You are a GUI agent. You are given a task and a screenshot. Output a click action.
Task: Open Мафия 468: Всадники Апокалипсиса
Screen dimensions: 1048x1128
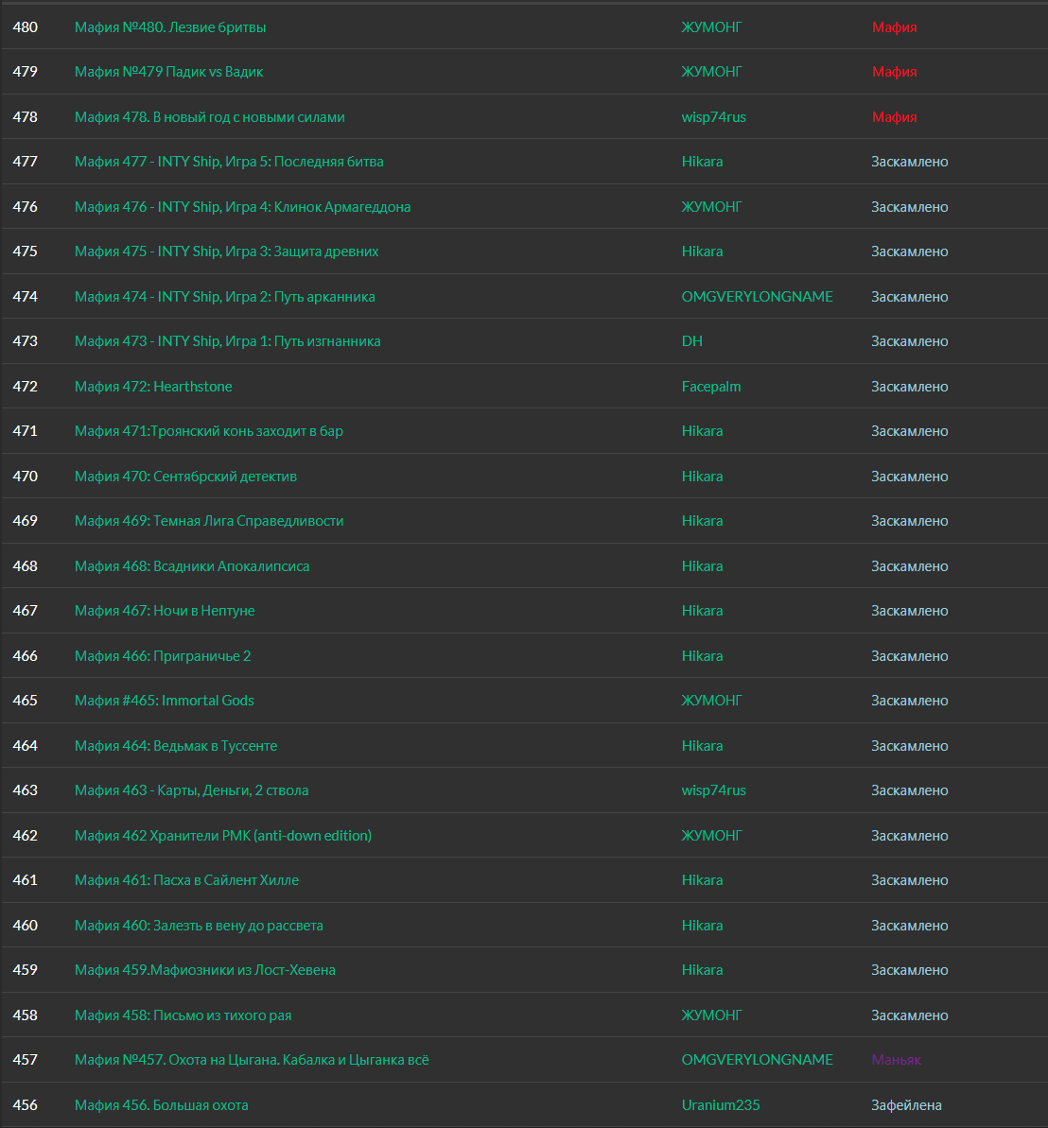(192, 565)
